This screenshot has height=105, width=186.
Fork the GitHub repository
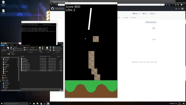coord(152,14)
